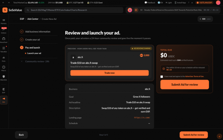Open the mail icon in the top bar
The image size is (223, 140).
click(x=192, y=3)
